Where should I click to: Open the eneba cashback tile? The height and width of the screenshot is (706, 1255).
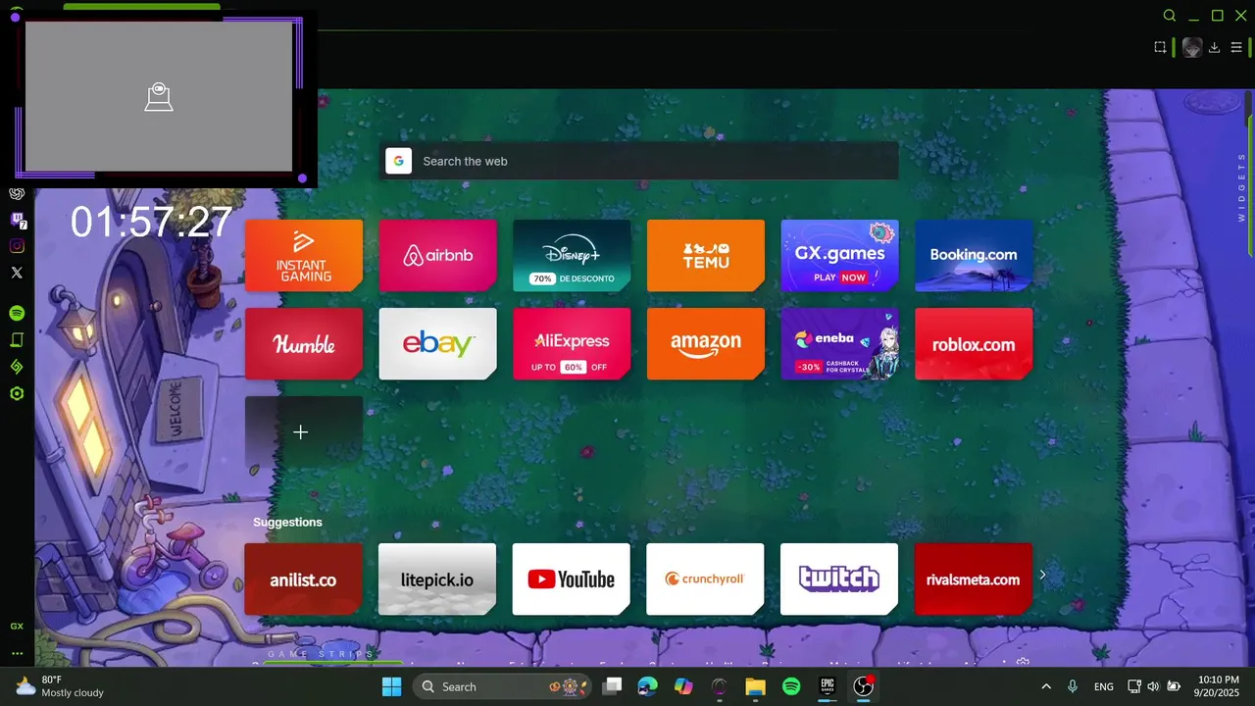pos(839,344)
